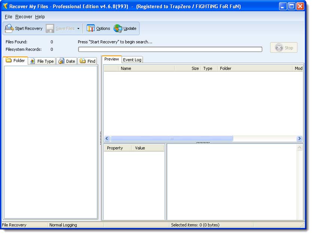This screenshot has height=235, width=312.
Task: Switch to the File Type tab label
Action: [45, 61]
